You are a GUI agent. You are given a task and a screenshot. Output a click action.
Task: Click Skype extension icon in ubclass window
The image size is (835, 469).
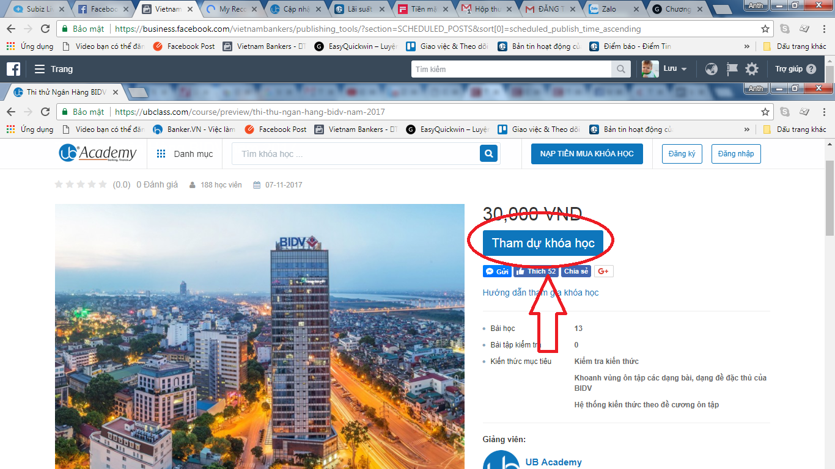(785, 112)
